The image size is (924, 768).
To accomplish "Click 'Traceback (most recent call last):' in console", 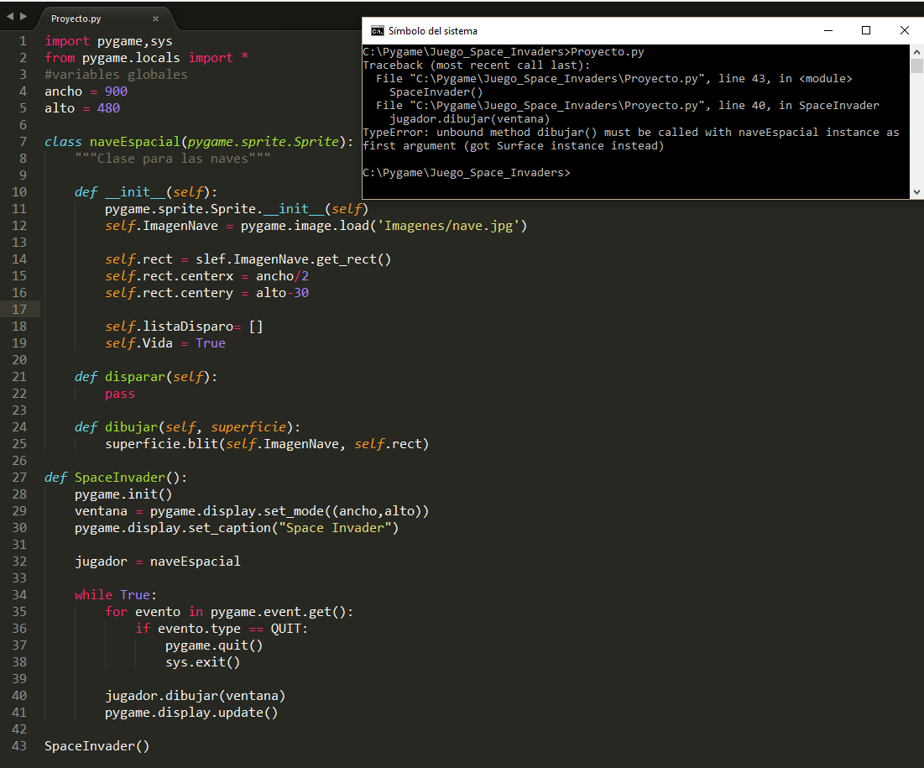I will tap(477, 65).
